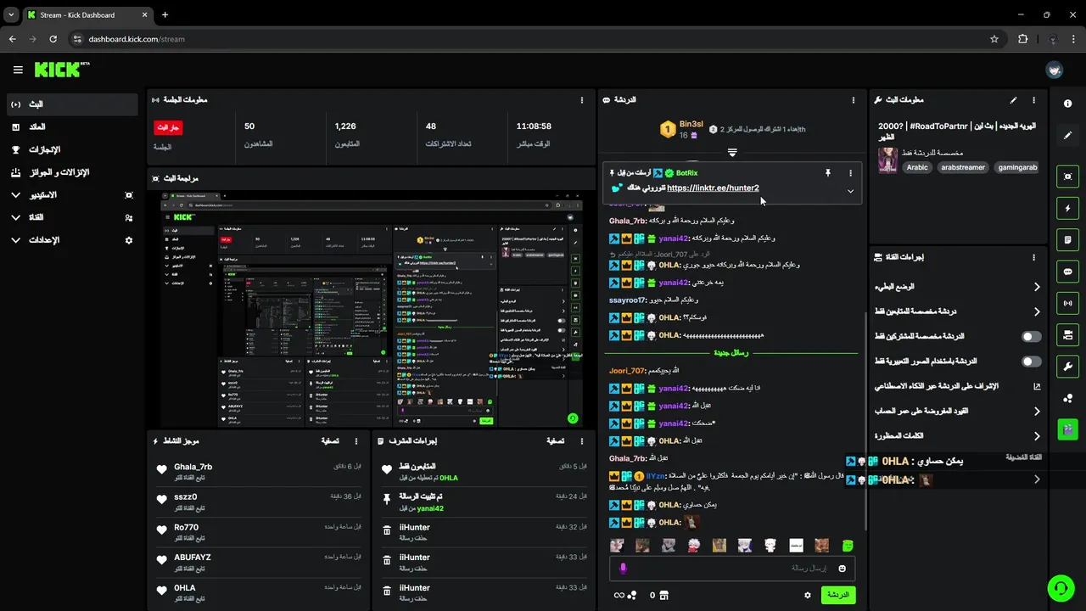
Task: Open chat settings gear icon
Action: click(808, 595)
